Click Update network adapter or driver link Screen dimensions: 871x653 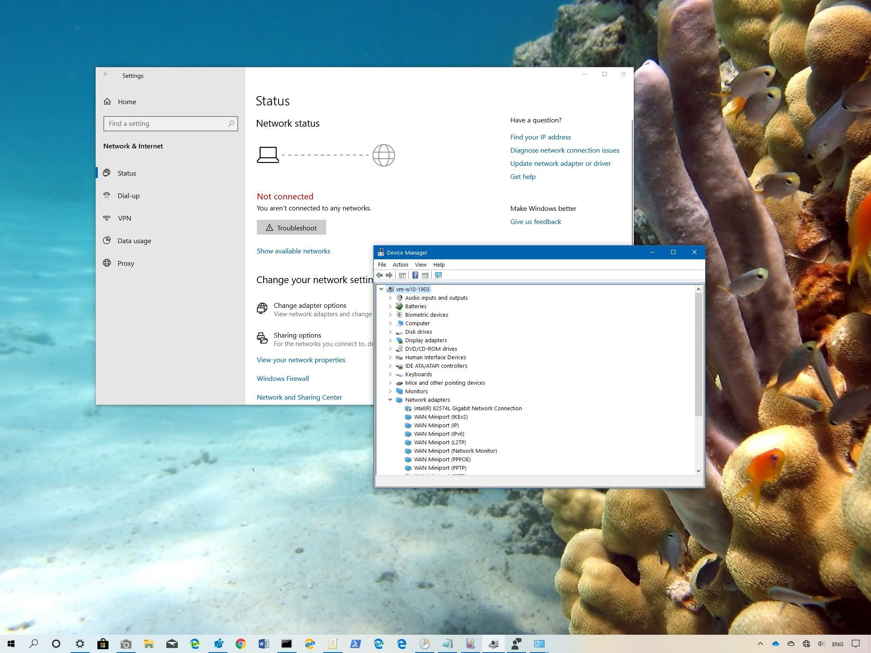click(561, 163)
